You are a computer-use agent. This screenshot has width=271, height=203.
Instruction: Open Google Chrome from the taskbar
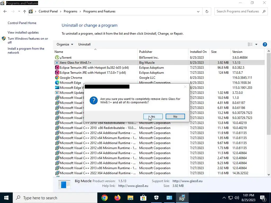[104, 198]
